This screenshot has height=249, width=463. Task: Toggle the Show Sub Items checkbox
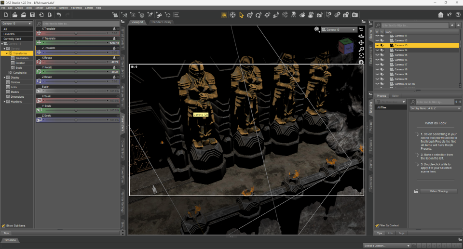tap(3, 226)
